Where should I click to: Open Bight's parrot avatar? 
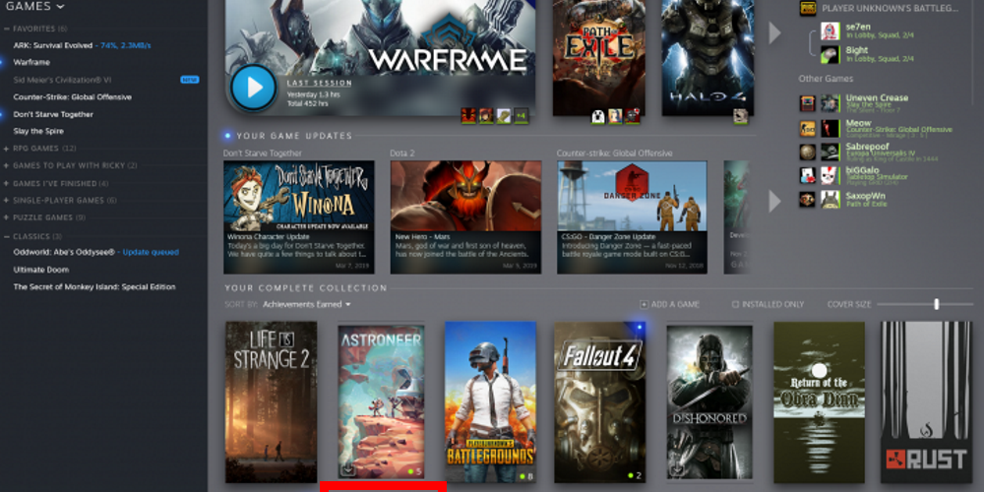coord(830,54)
